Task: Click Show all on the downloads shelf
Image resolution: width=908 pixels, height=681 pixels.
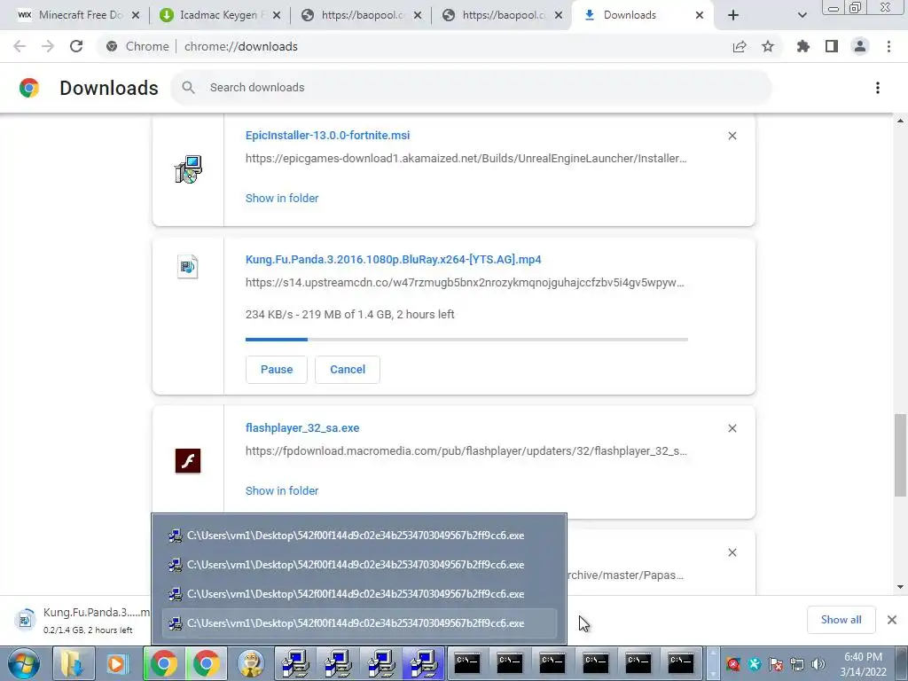Action: (x=841, y=620)
